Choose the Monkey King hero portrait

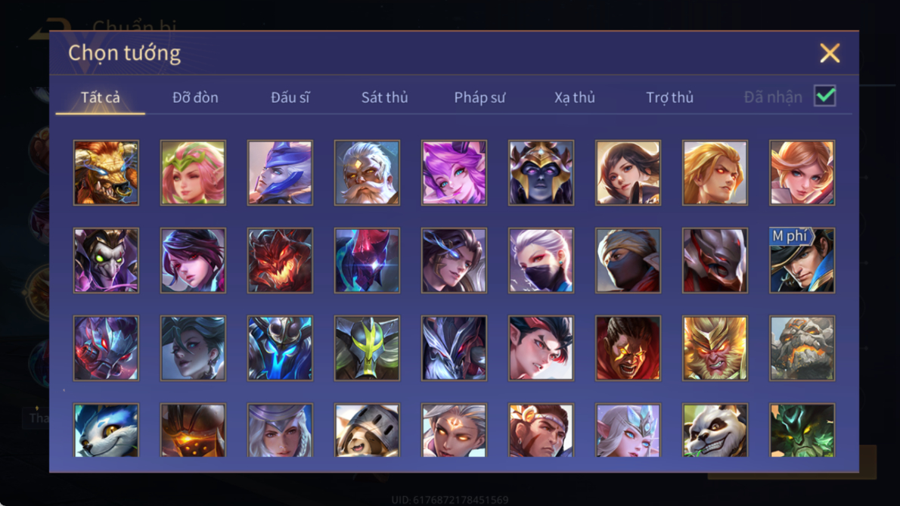(x=715, y=348)
